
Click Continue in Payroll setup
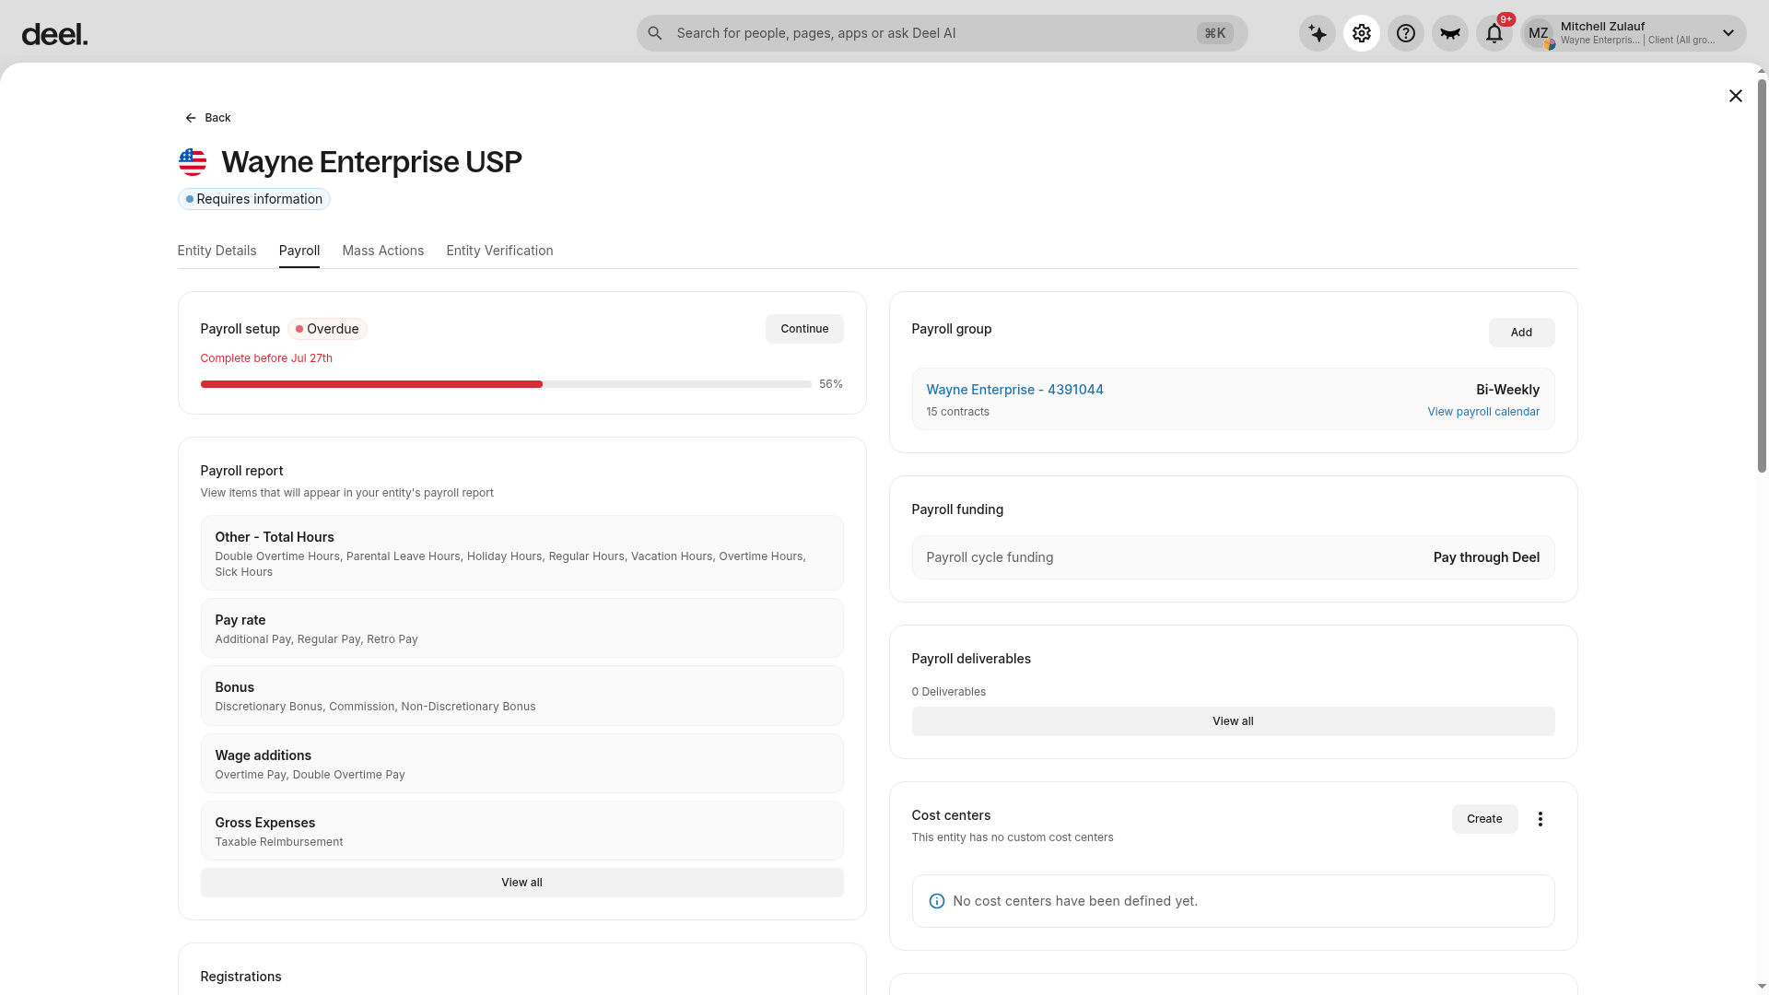coord(804,329)
